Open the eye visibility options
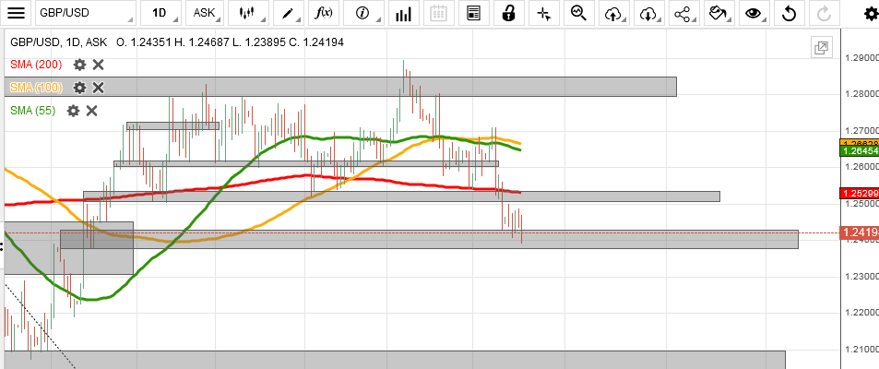The height and width of the screenshot is (369, 879). [754, 13]
